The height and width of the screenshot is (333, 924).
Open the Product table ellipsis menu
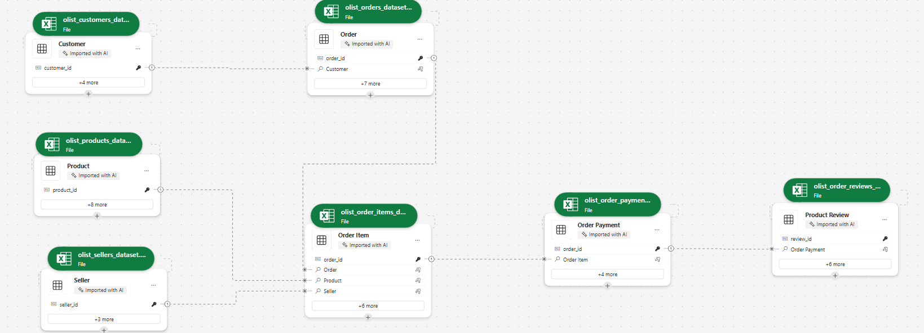coord(146,171)
